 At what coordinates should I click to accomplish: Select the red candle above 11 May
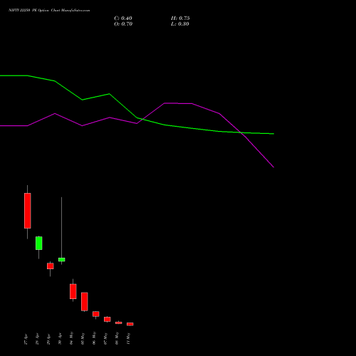click(130, 324)
